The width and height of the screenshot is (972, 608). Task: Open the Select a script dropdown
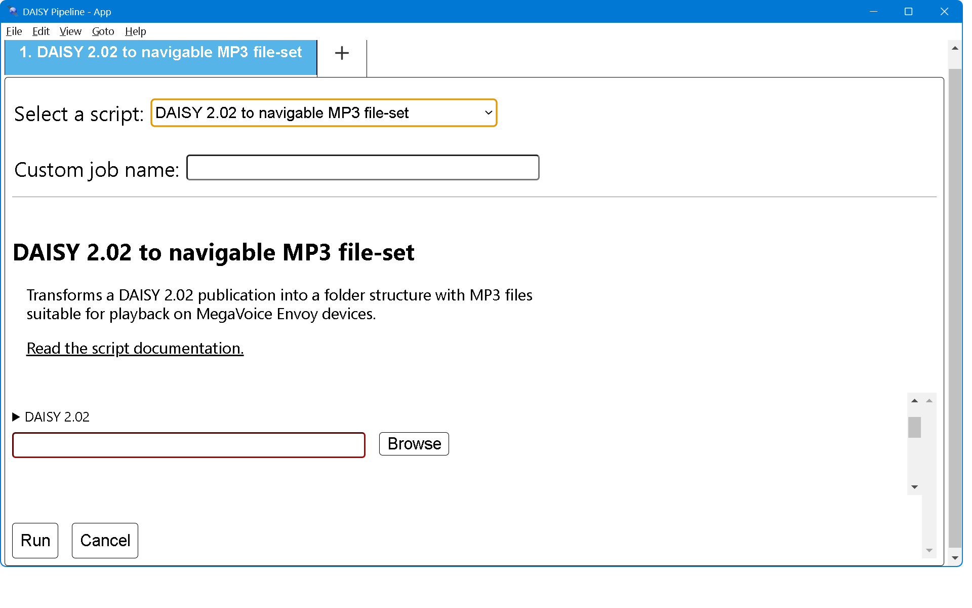(324, 113)
